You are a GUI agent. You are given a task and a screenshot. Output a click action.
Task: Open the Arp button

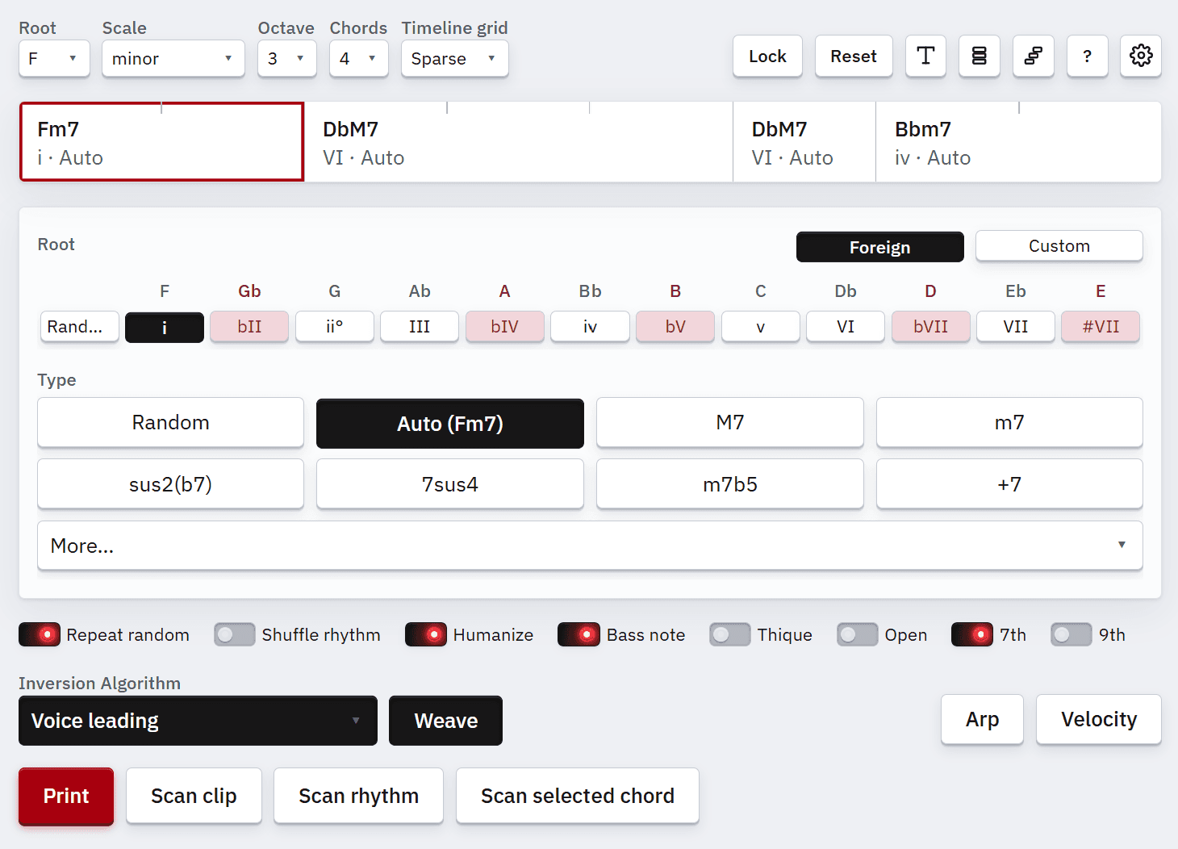(x=982, y=719)
